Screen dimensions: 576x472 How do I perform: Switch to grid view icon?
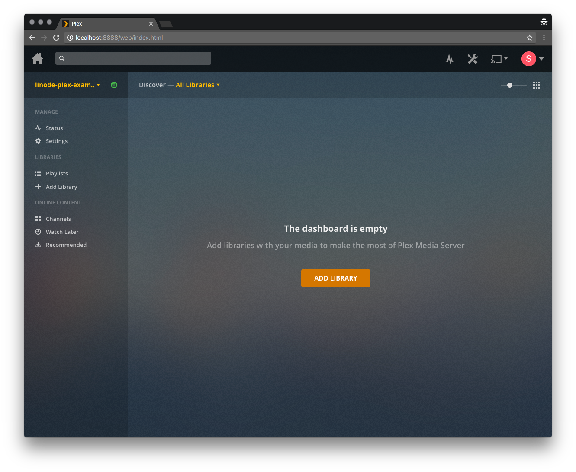537,85
